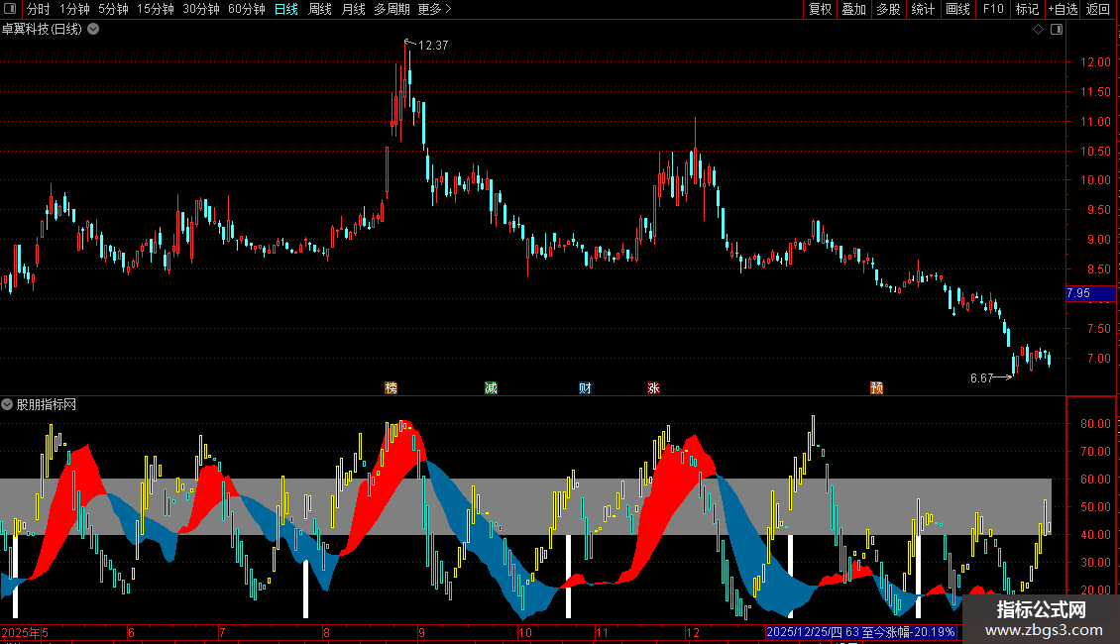The image size is (1120, 644).
Task: Click the 预 forecast marker
Action: [876, 387]
